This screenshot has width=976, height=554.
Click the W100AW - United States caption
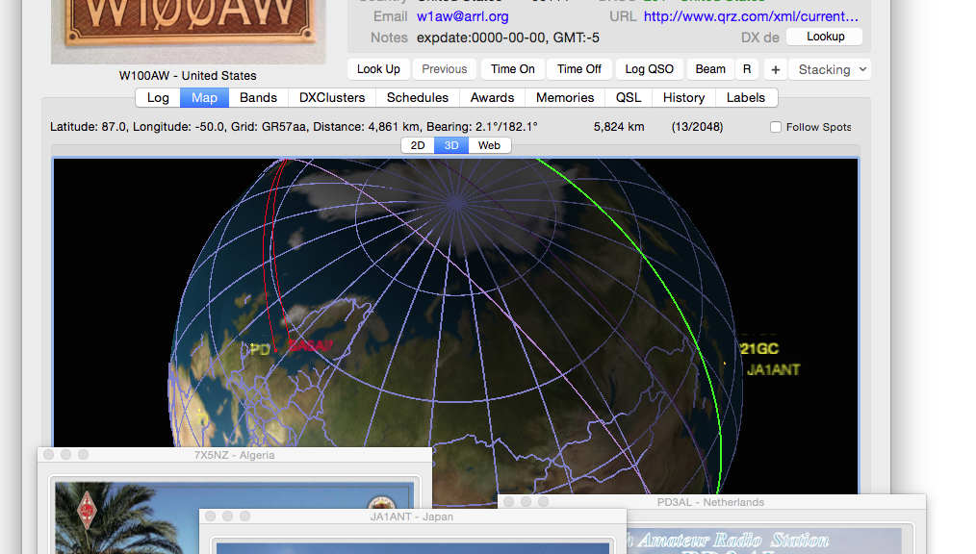point(188,76)
